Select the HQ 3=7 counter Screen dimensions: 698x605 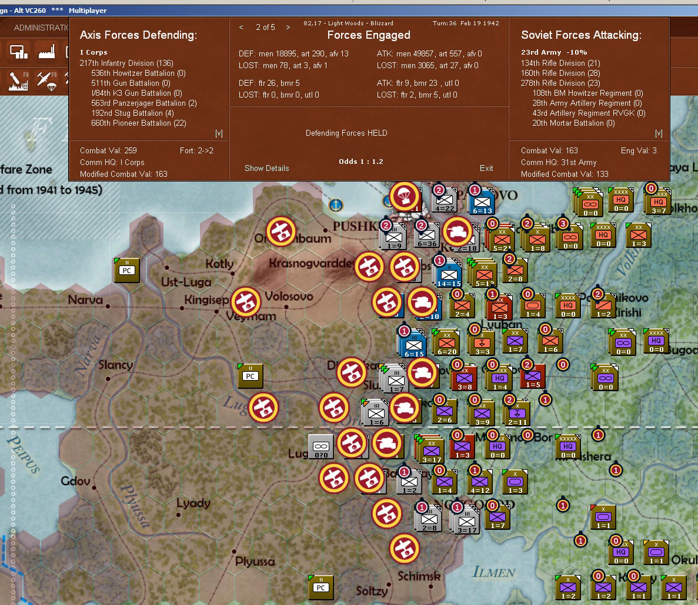click(659, 202)
